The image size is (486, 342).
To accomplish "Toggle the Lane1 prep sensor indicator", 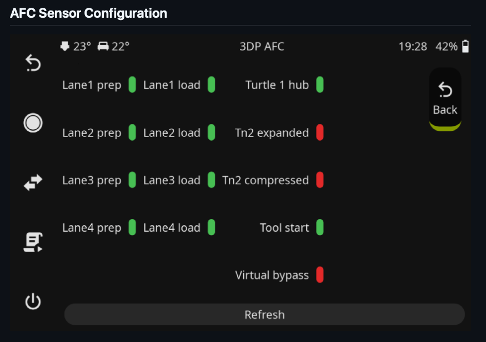I will (x=132, y=85).
